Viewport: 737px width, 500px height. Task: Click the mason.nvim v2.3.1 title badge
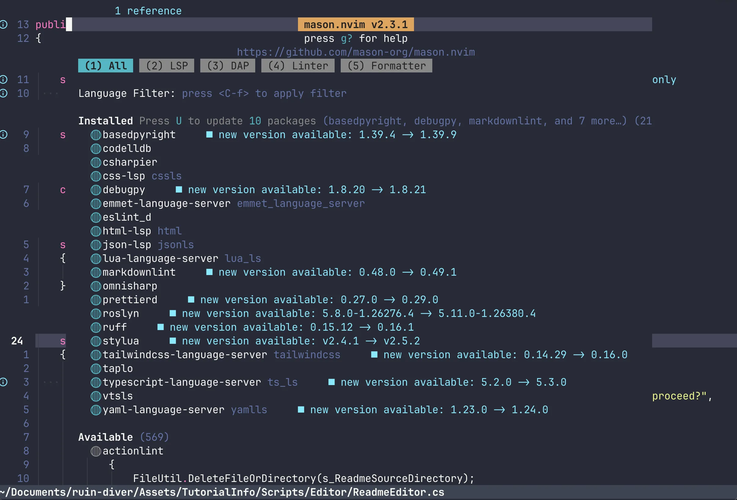pyautogui.click(x=356, y=24)
